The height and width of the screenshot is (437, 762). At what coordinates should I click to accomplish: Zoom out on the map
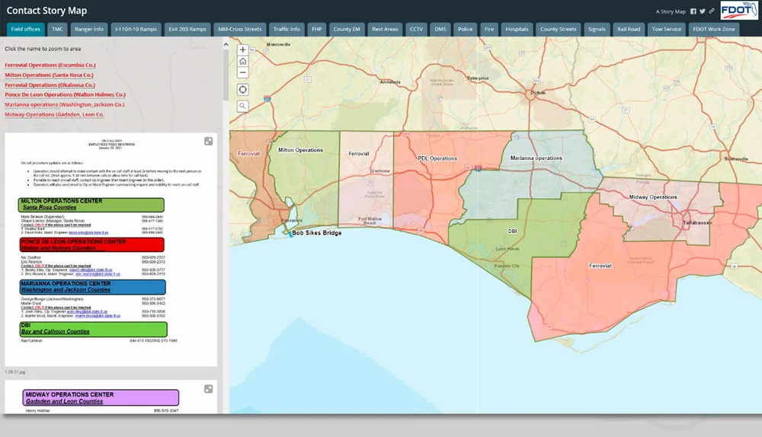point(242,73)
